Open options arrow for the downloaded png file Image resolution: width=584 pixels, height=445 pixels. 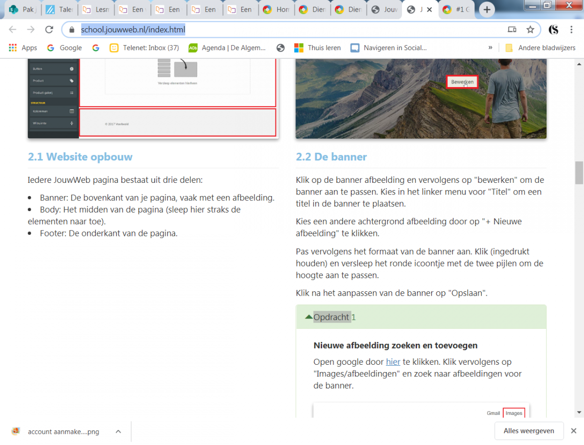click(118, 431)
